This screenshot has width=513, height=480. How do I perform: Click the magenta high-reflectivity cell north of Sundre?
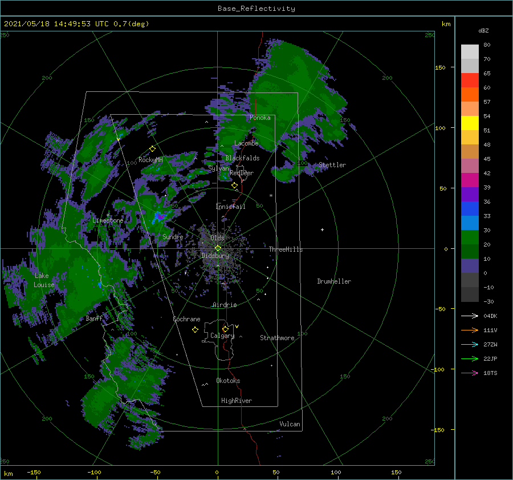(x=160, y=216)
